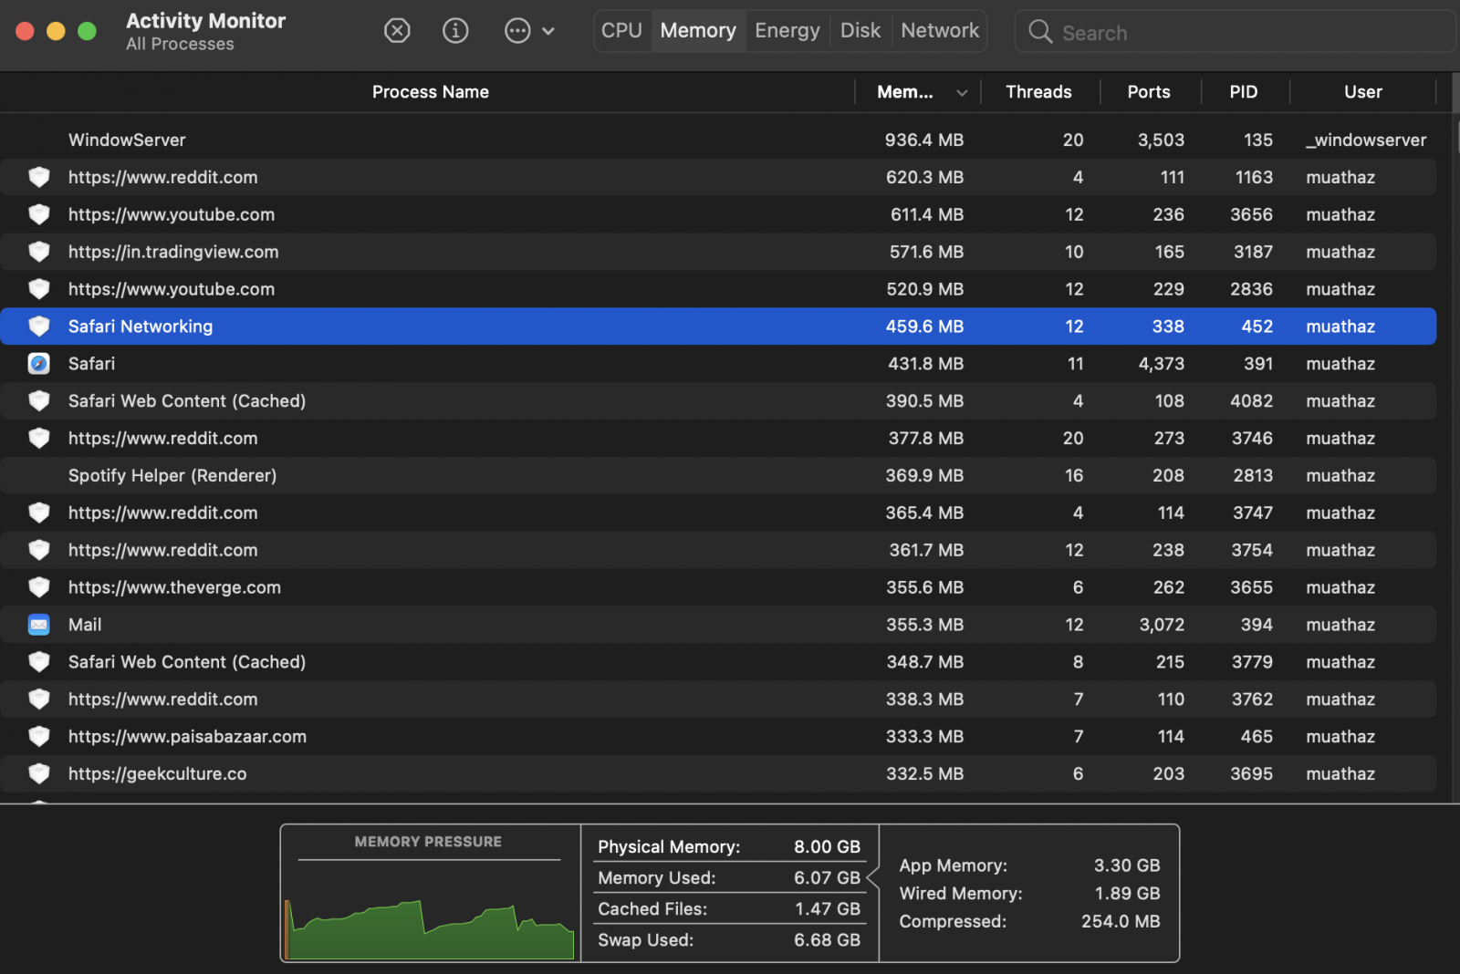
Task: Click the Compressed 254.0 MB value
Action: click(1121, 922)
